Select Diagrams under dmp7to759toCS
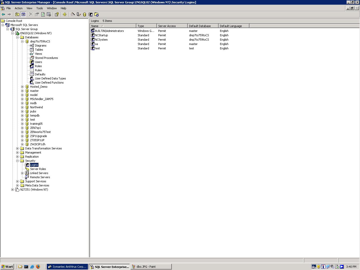360x270 pixels. pyautogui.click(x=41, y=46)
